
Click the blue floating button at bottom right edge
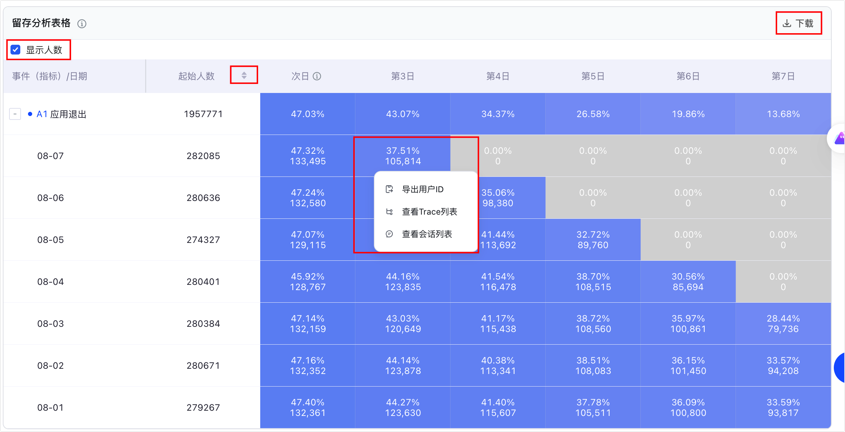pyautogui.click(x=840, y=368)
